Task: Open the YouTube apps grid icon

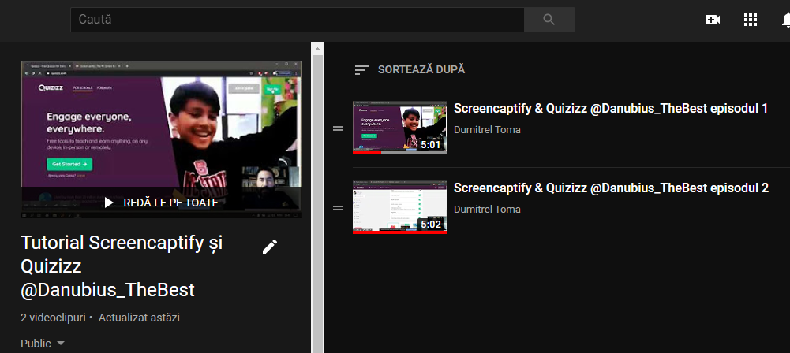Action: (751, 20)
